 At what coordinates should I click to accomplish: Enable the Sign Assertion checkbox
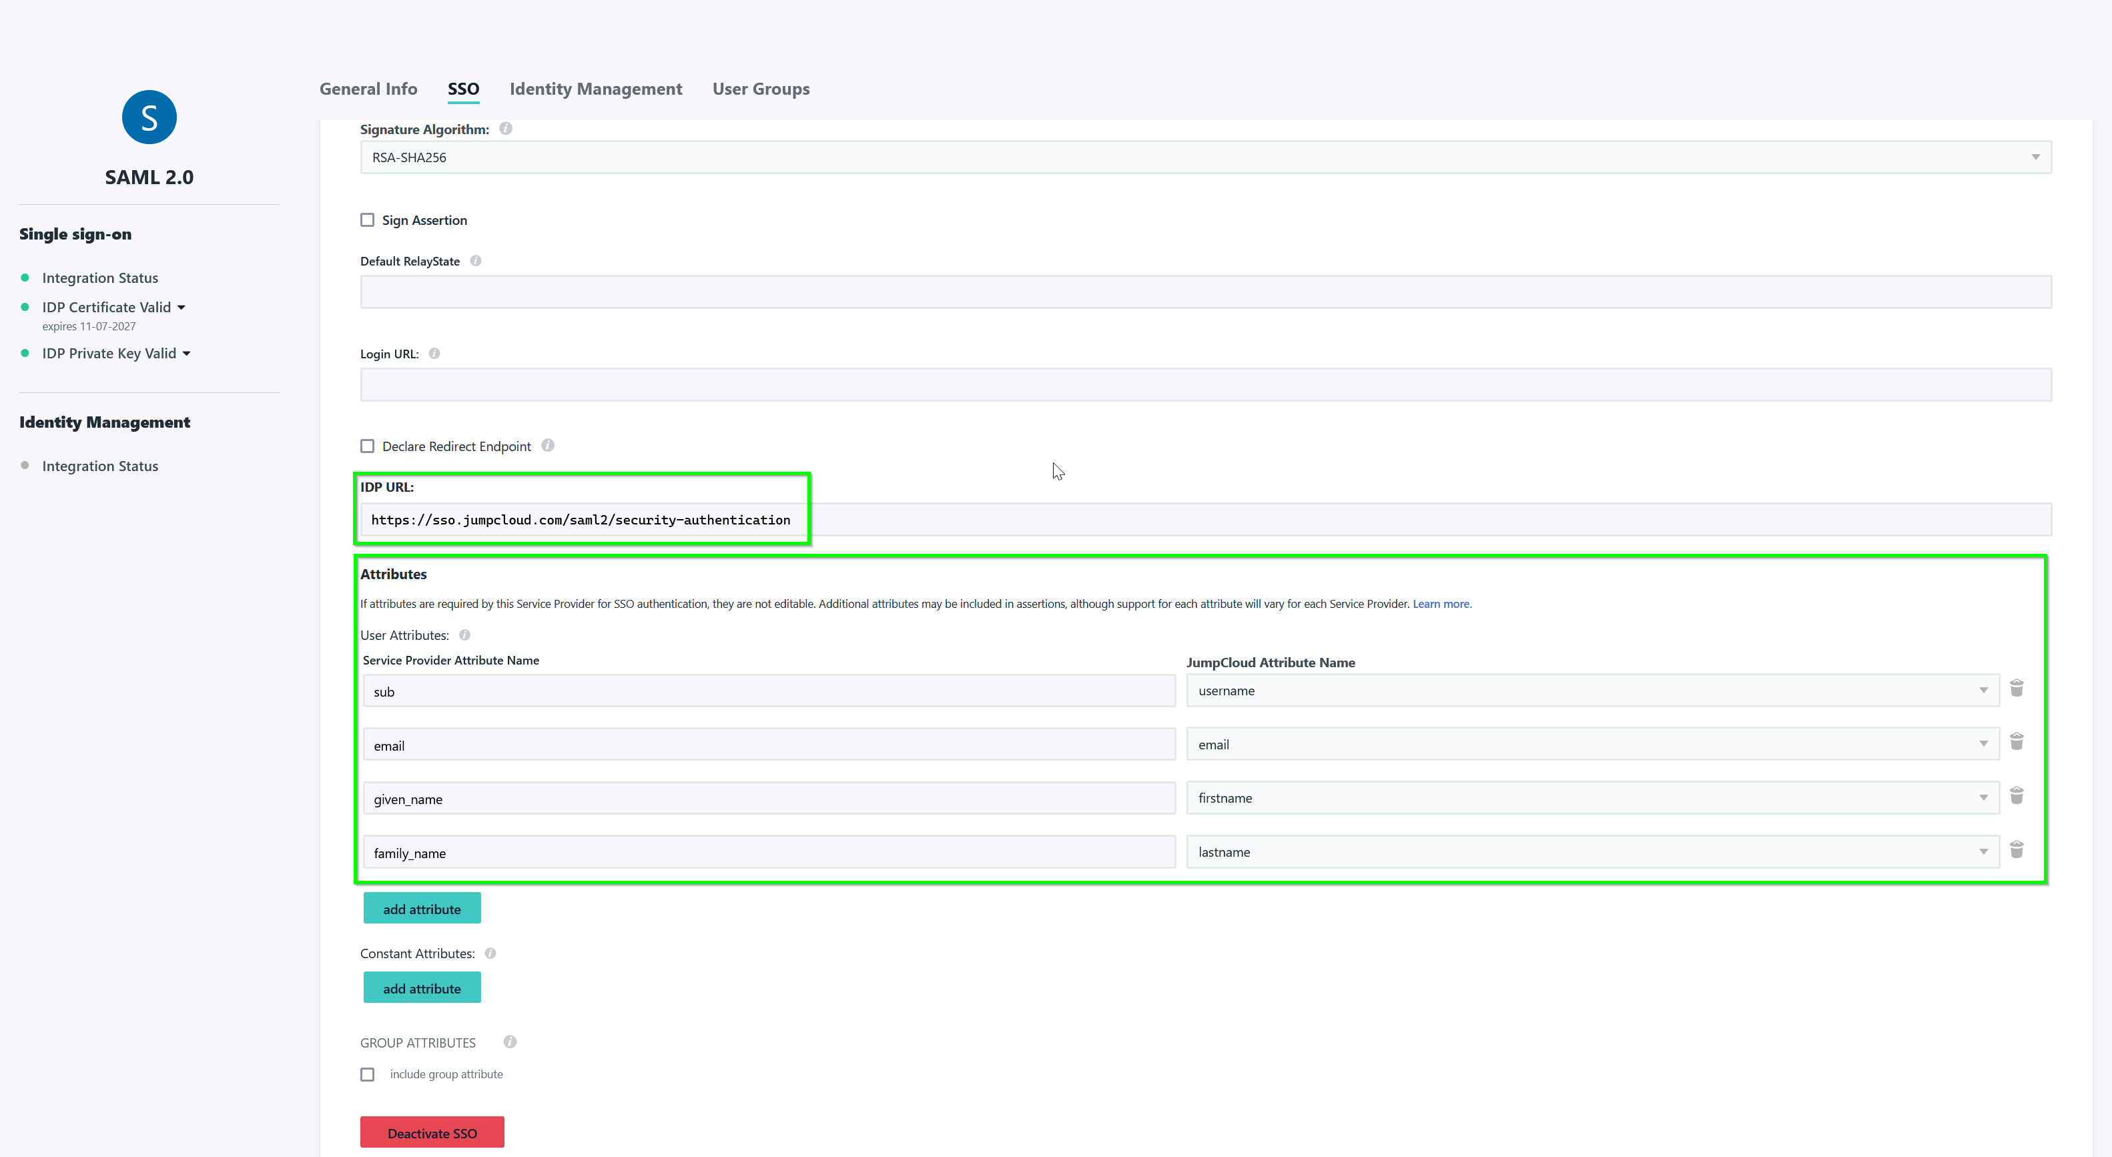pos(367,220)
